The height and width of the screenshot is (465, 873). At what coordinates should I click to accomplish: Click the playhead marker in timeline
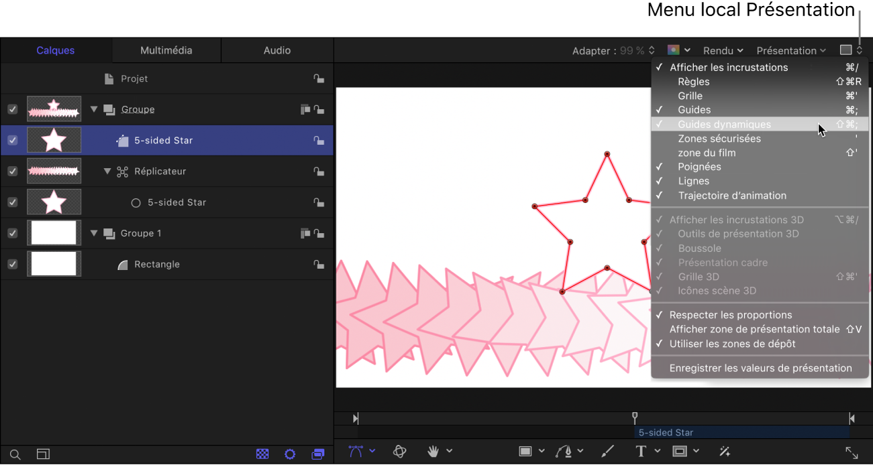click(635, 417)
